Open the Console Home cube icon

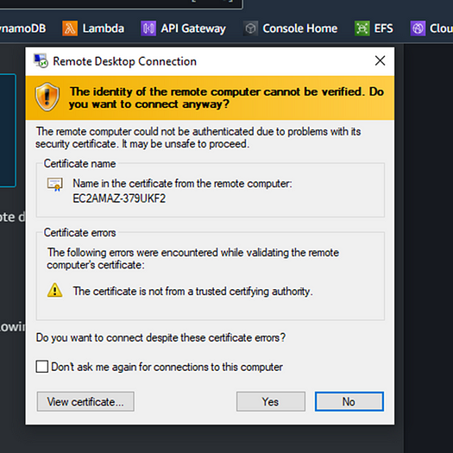(x=250, y=28)
